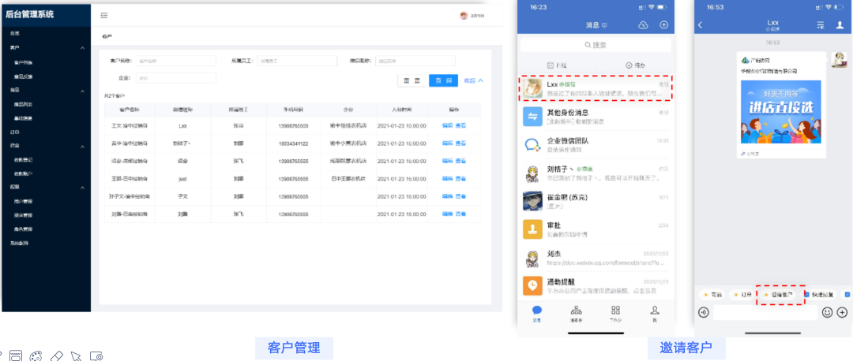
Task: Tap sender avatar in Lxx chat
Action: [x=838, y=58]
